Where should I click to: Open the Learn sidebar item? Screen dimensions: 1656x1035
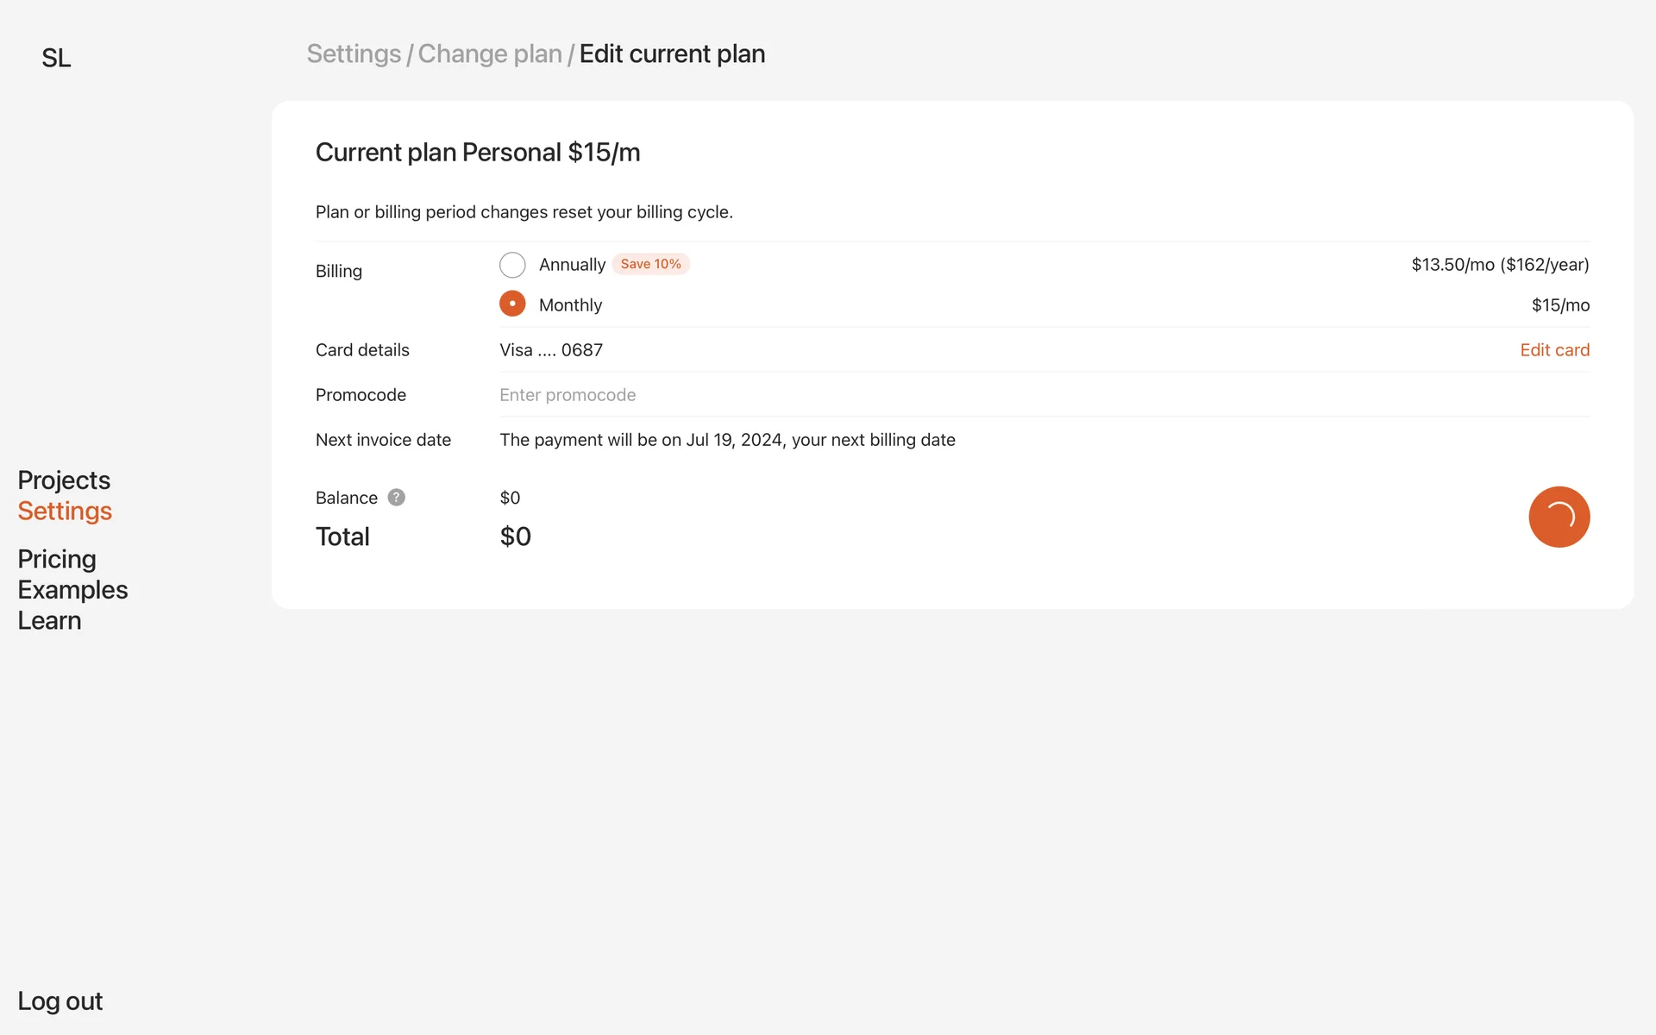(x=49, y=621)
